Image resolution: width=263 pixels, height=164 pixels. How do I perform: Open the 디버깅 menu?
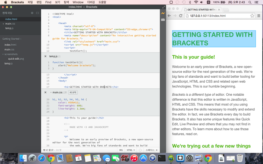(91, 2)
